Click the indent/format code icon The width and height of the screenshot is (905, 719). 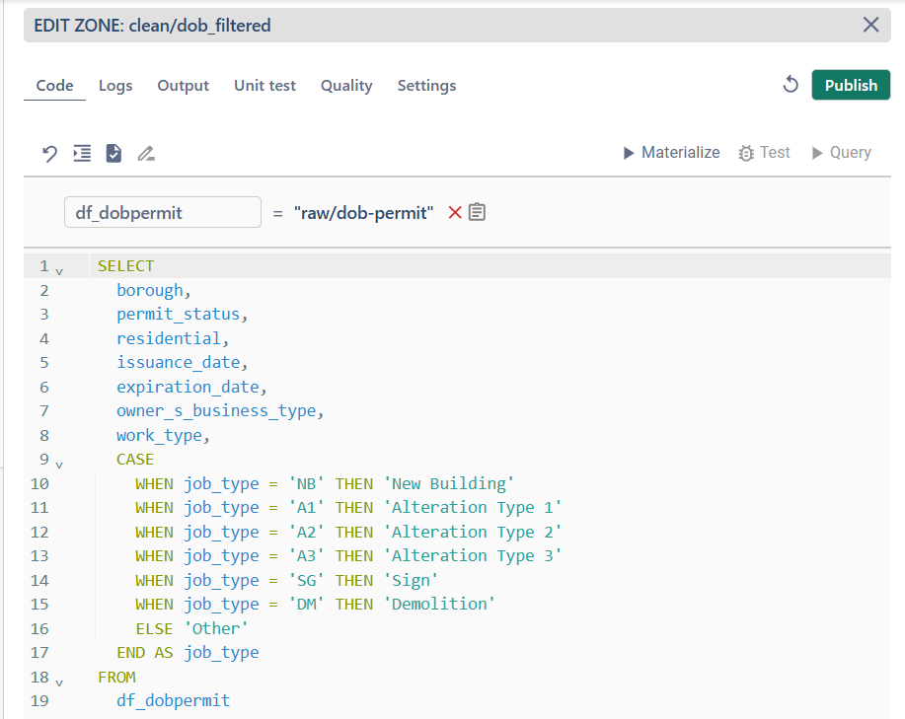82,154
